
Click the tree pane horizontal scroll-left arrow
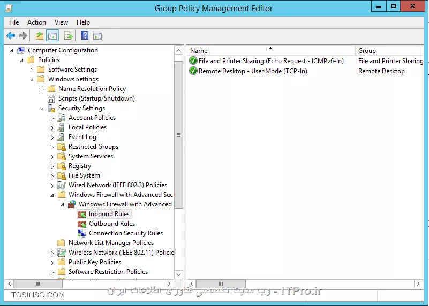(10, 284)
